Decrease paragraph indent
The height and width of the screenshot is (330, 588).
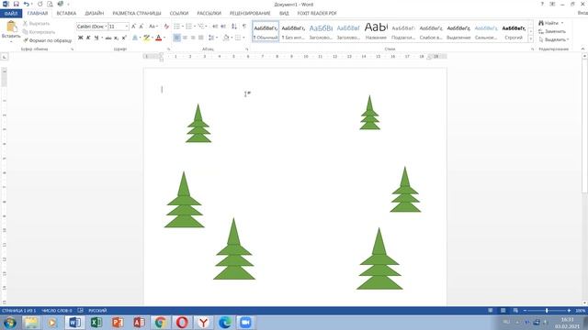215,27
